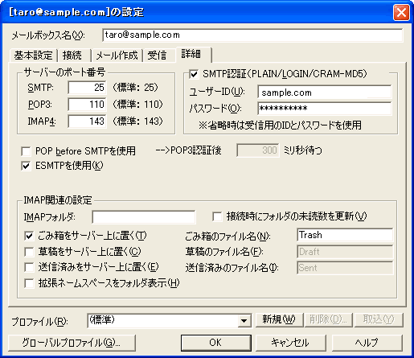Uncheck the SMTP認証 checkbox
The height and width of the screenshot is (358, 414).
click(194, 74)
